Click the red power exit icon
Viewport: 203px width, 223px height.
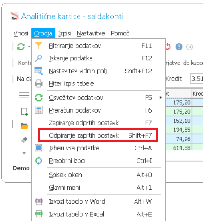click(168, 47)
